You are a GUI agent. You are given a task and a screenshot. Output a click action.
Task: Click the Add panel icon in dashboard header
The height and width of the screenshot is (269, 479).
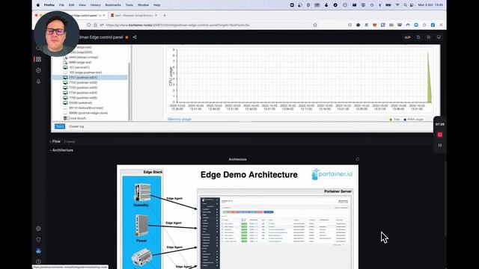[407, 37]
